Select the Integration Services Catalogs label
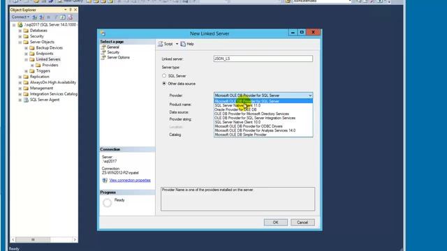The image size is (447, 251). (54, 94)
